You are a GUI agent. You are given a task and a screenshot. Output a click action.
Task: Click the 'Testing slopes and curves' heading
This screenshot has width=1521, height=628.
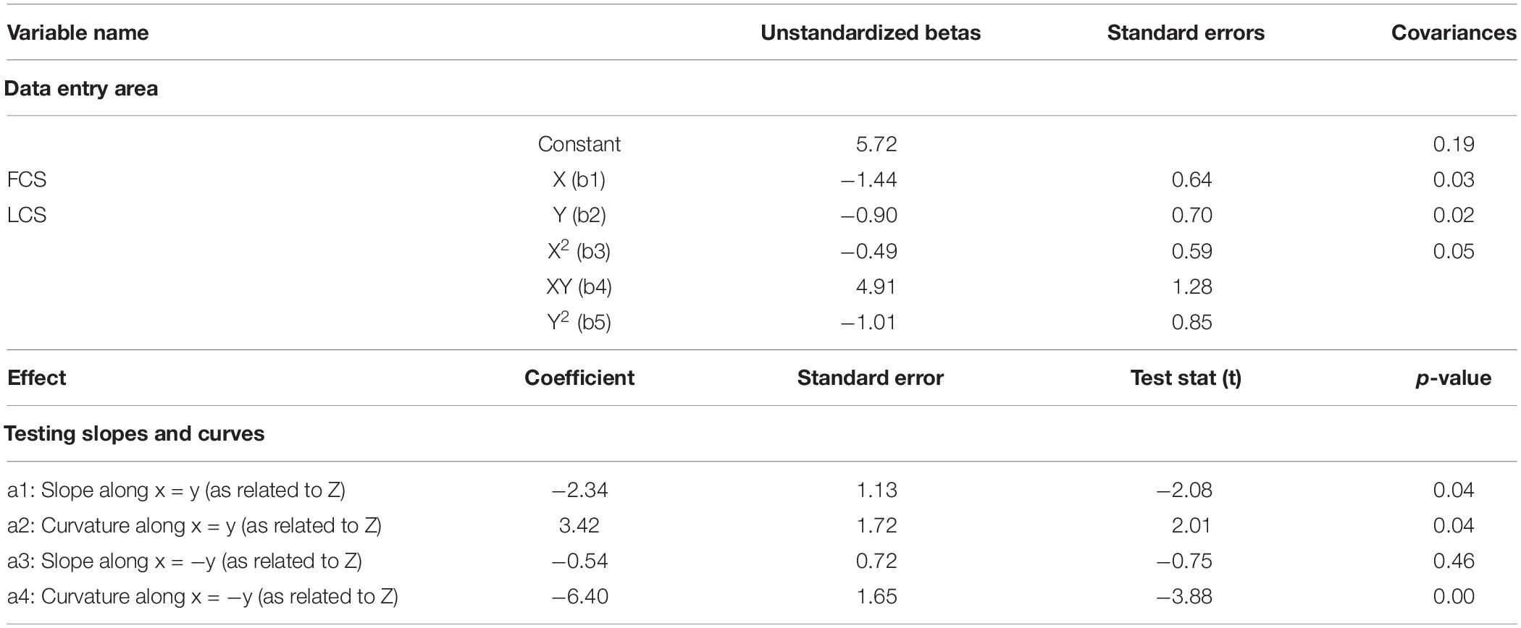(x=135, y=433)
